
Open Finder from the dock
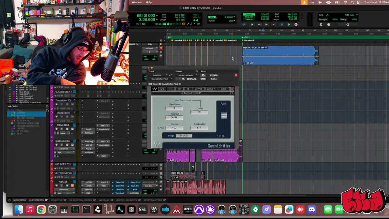click(x=19, y=209)
